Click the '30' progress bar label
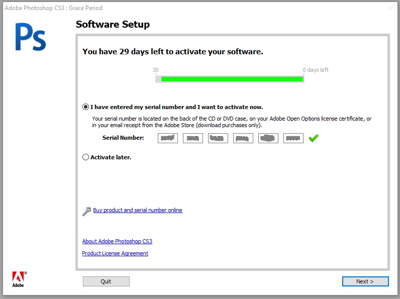Viewport: 400px width, 299px height. [156, 70]
